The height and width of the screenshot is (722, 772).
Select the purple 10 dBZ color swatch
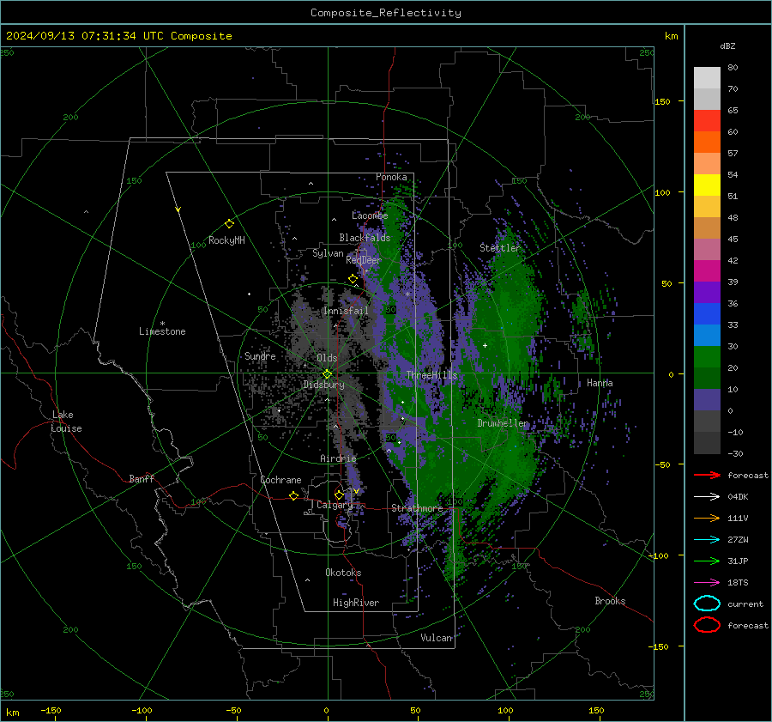[707, 399]
